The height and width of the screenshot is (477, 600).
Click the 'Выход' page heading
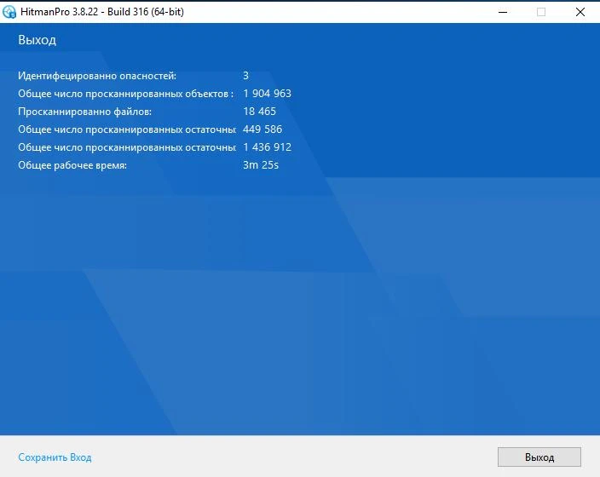37,40
